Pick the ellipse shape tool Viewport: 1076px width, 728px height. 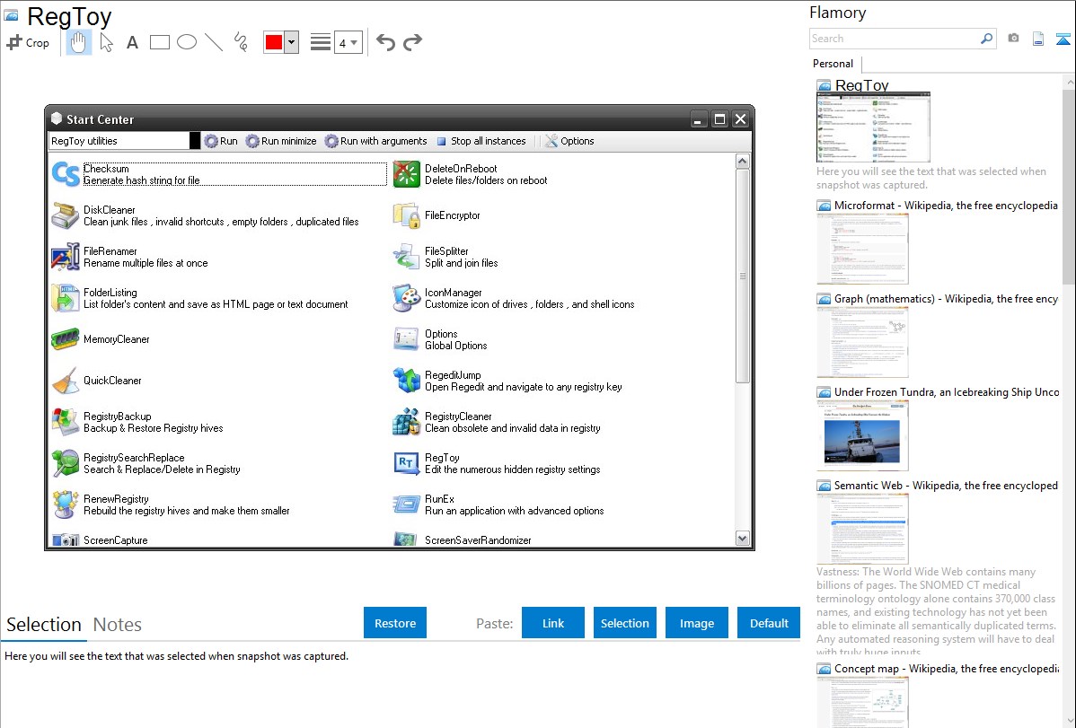187,42
